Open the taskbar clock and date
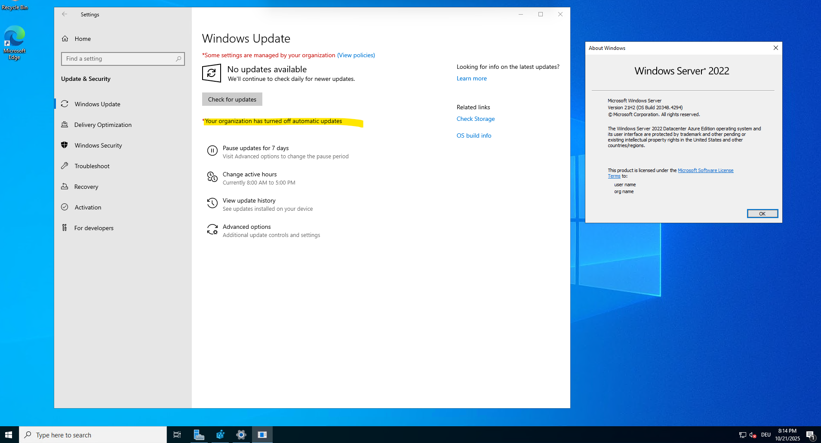The width and height of the screenshot is (821, 443). click(x=787, y=435)
